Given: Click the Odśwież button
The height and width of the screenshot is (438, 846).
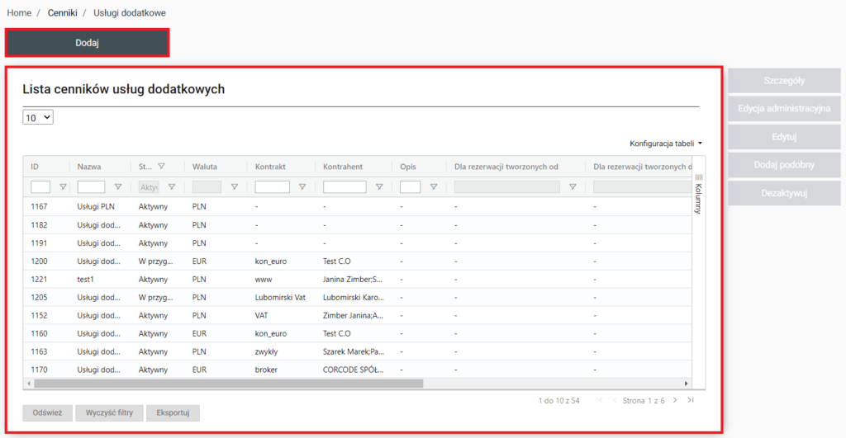Looking at the screenshot, I should 47,412.
